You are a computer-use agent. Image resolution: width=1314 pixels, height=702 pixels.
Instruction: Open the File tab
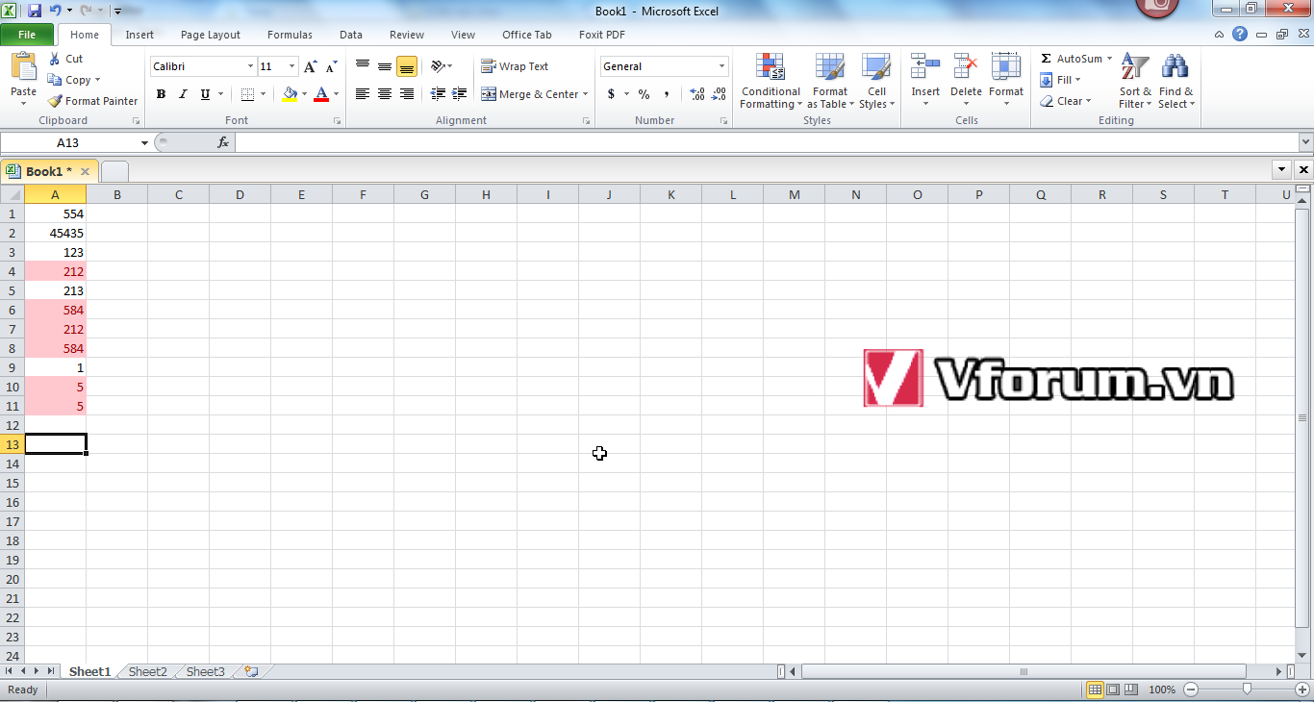pyautogui.click(x=28, y=35)
